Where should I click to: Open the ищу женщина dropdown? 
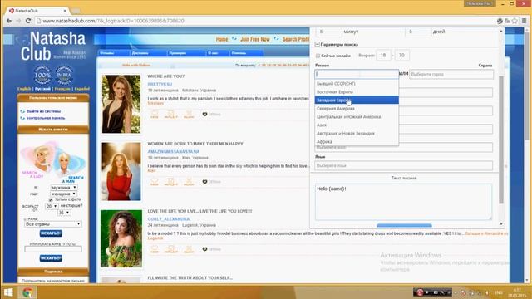point(63,194)
